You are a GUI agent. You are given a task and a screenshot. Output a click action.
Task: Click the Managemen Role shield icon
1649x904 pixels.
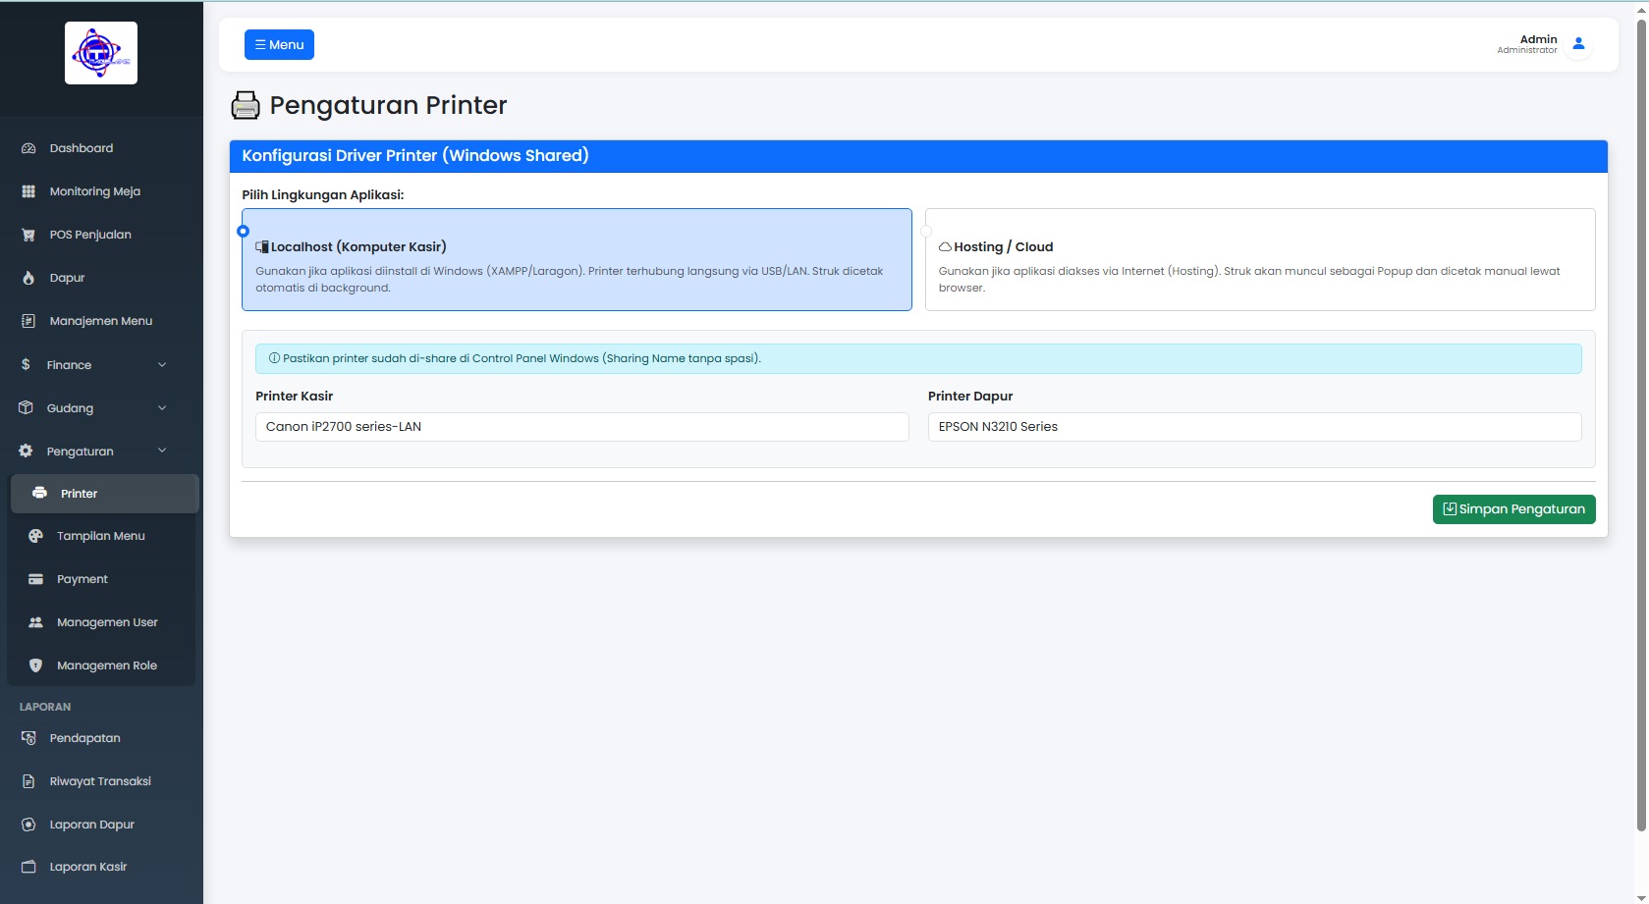36,665
